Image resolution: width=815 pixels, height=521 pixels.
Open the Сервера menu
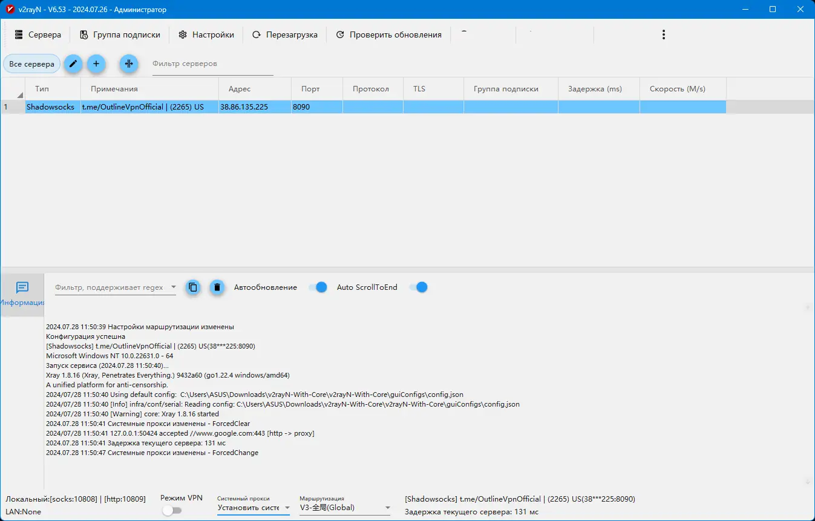(38, 35)
